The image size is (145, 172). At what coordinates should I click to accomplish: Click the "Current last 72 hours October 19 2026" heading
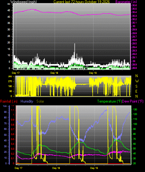(82, 2)
